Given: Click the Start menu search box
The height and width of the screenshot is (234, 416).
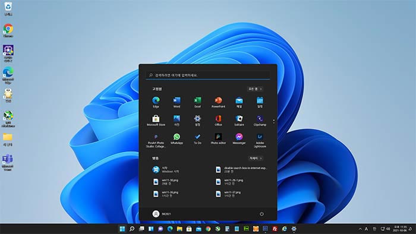Looking at the screenshot, I should pyautogui.click(x=208, y=75).
